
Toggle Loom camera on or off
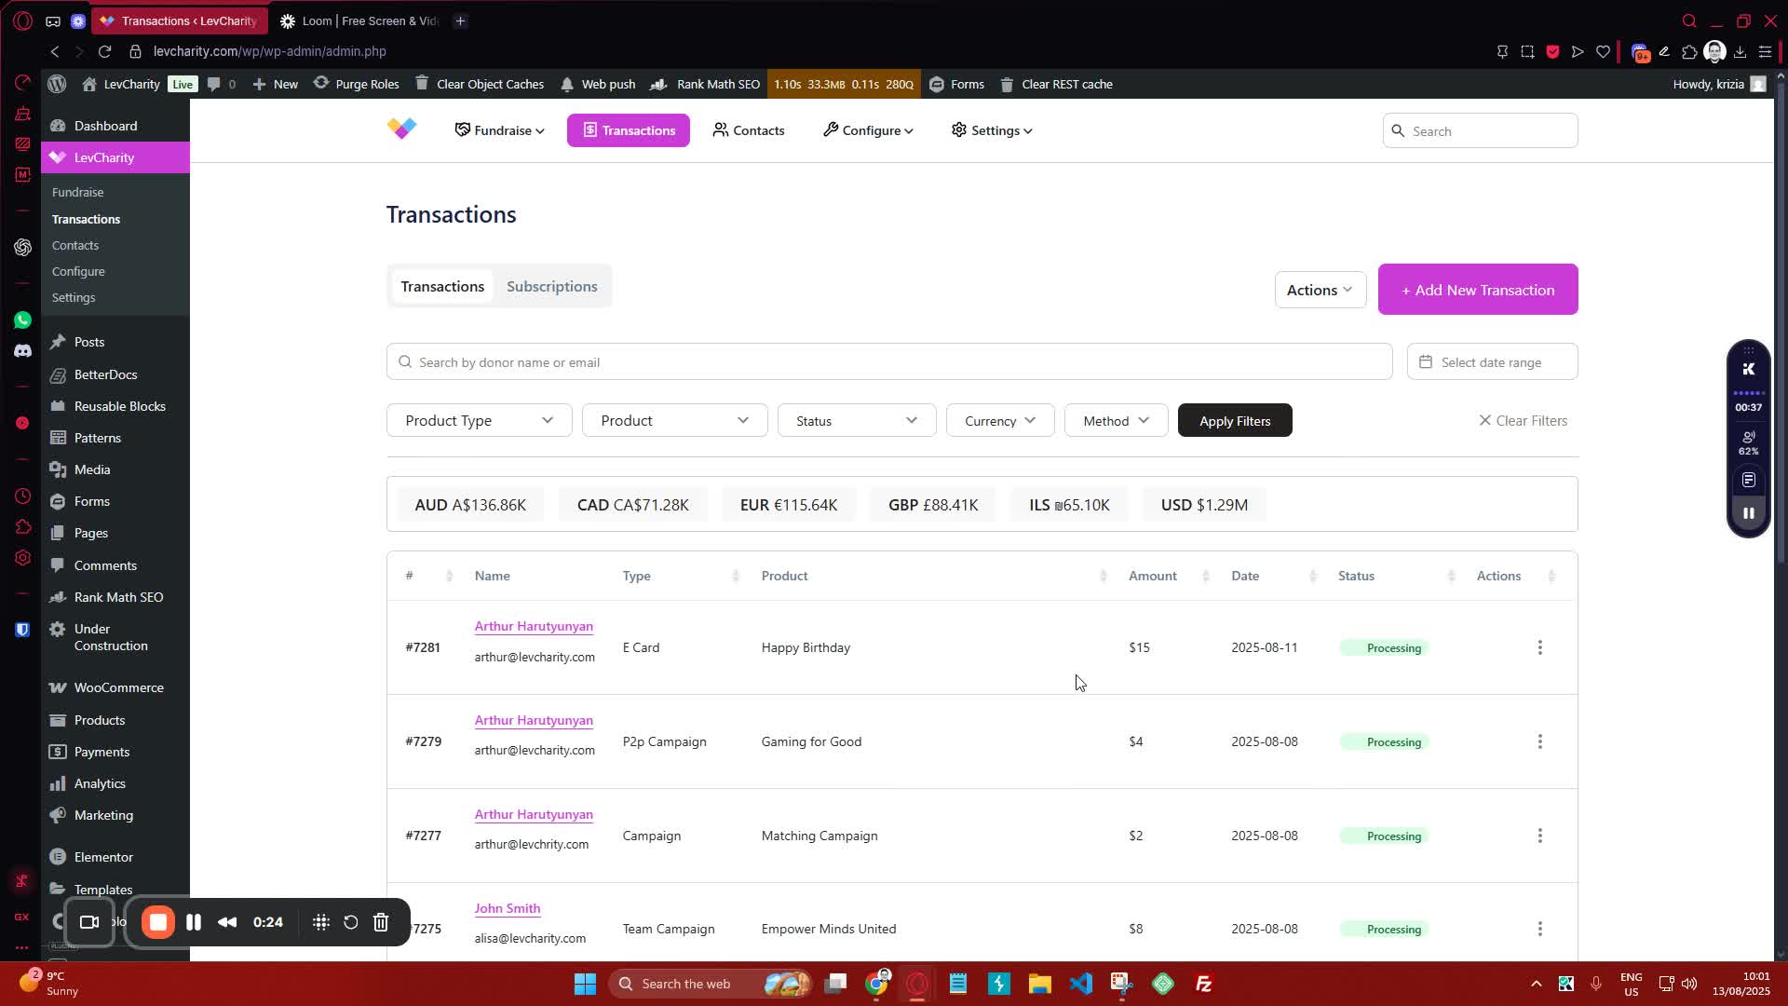tap(89, 922)
